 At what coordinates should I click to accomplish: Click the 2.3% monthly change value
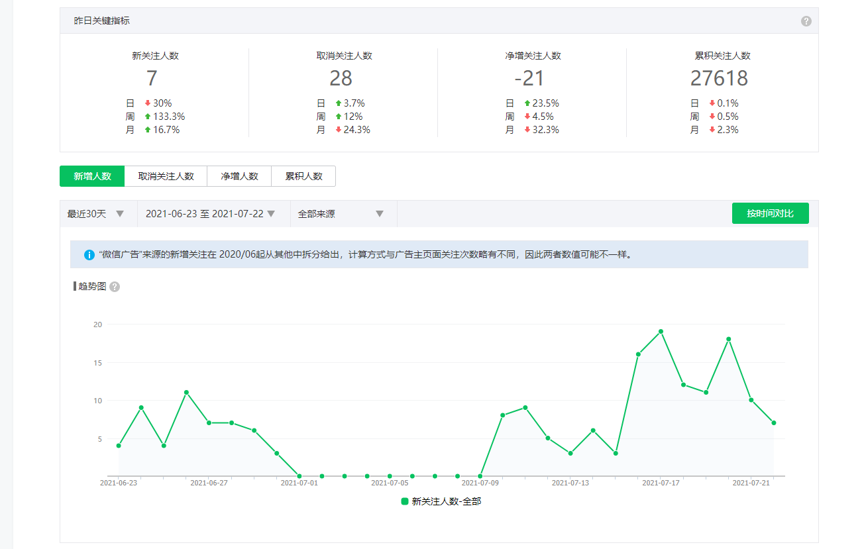point(728,130)
